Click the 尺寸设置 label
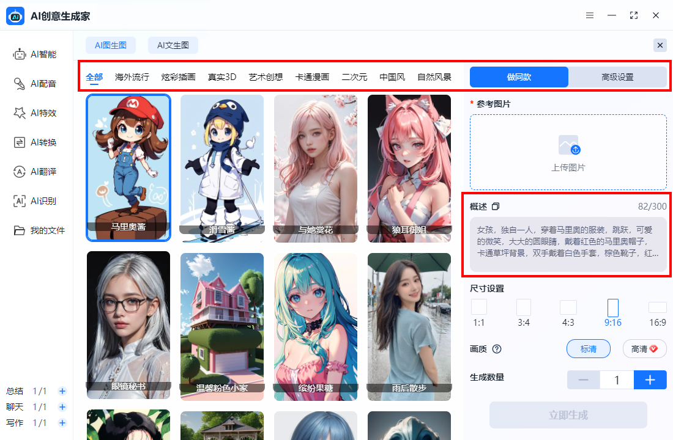Screen dimensions: 673x440 487,288
